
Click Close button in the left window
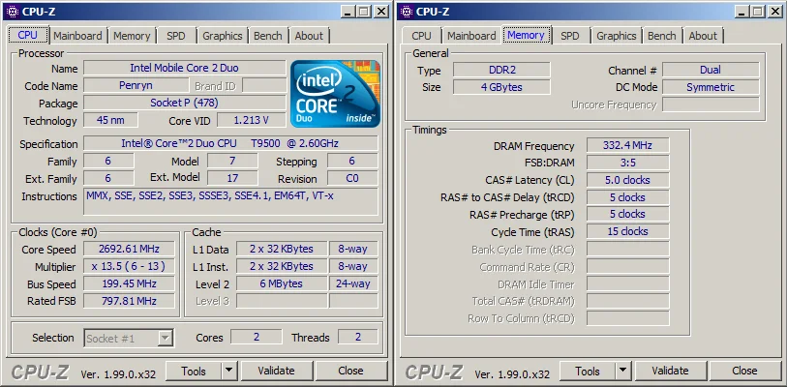point(350,371)
